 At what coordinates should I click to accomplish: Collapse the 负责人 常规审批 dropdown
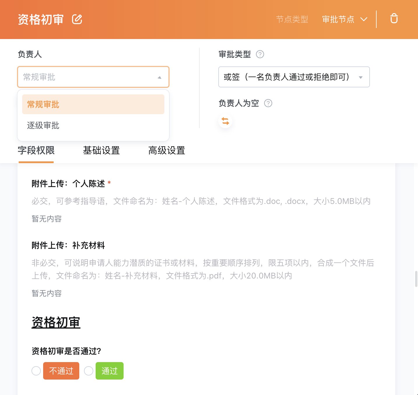pos(93,77)
